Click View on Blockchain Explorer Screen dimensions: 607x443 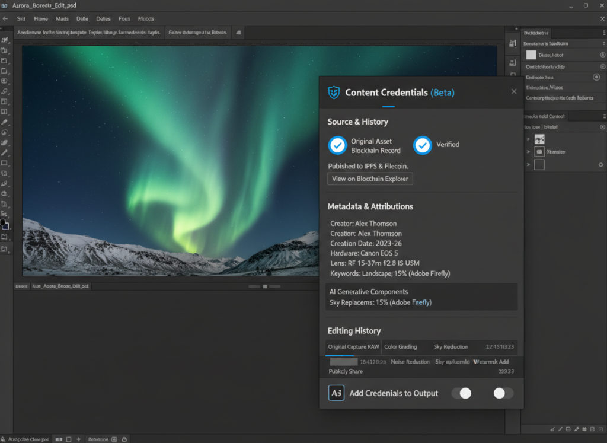click(370, 179)
